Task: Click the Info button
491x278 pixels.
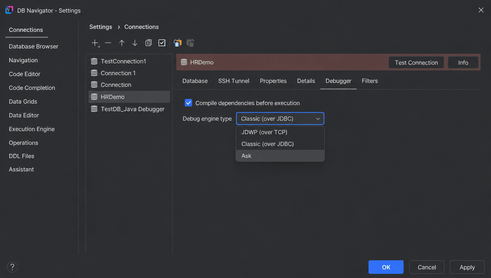Action: coord(463,62)
